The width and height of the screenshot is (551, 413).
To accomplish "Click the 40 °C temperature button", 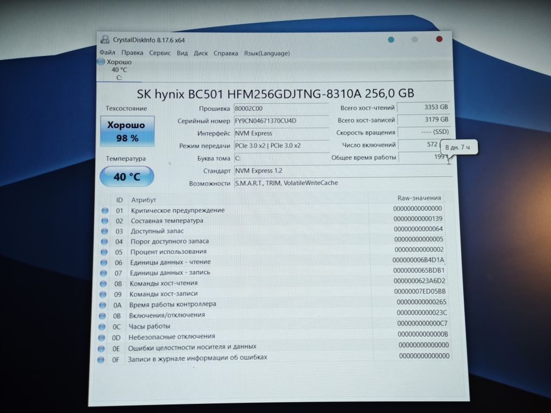I will pyautogui.click(x=127, y=176).
